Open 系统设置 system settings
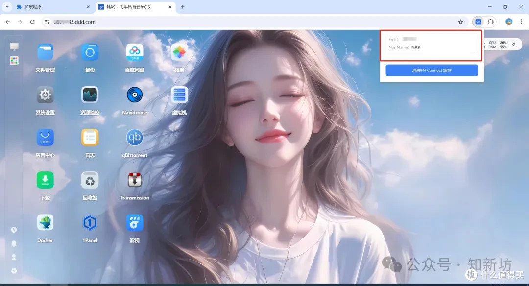The width and height of the screenshot is (529, 286). pos(45,95)
